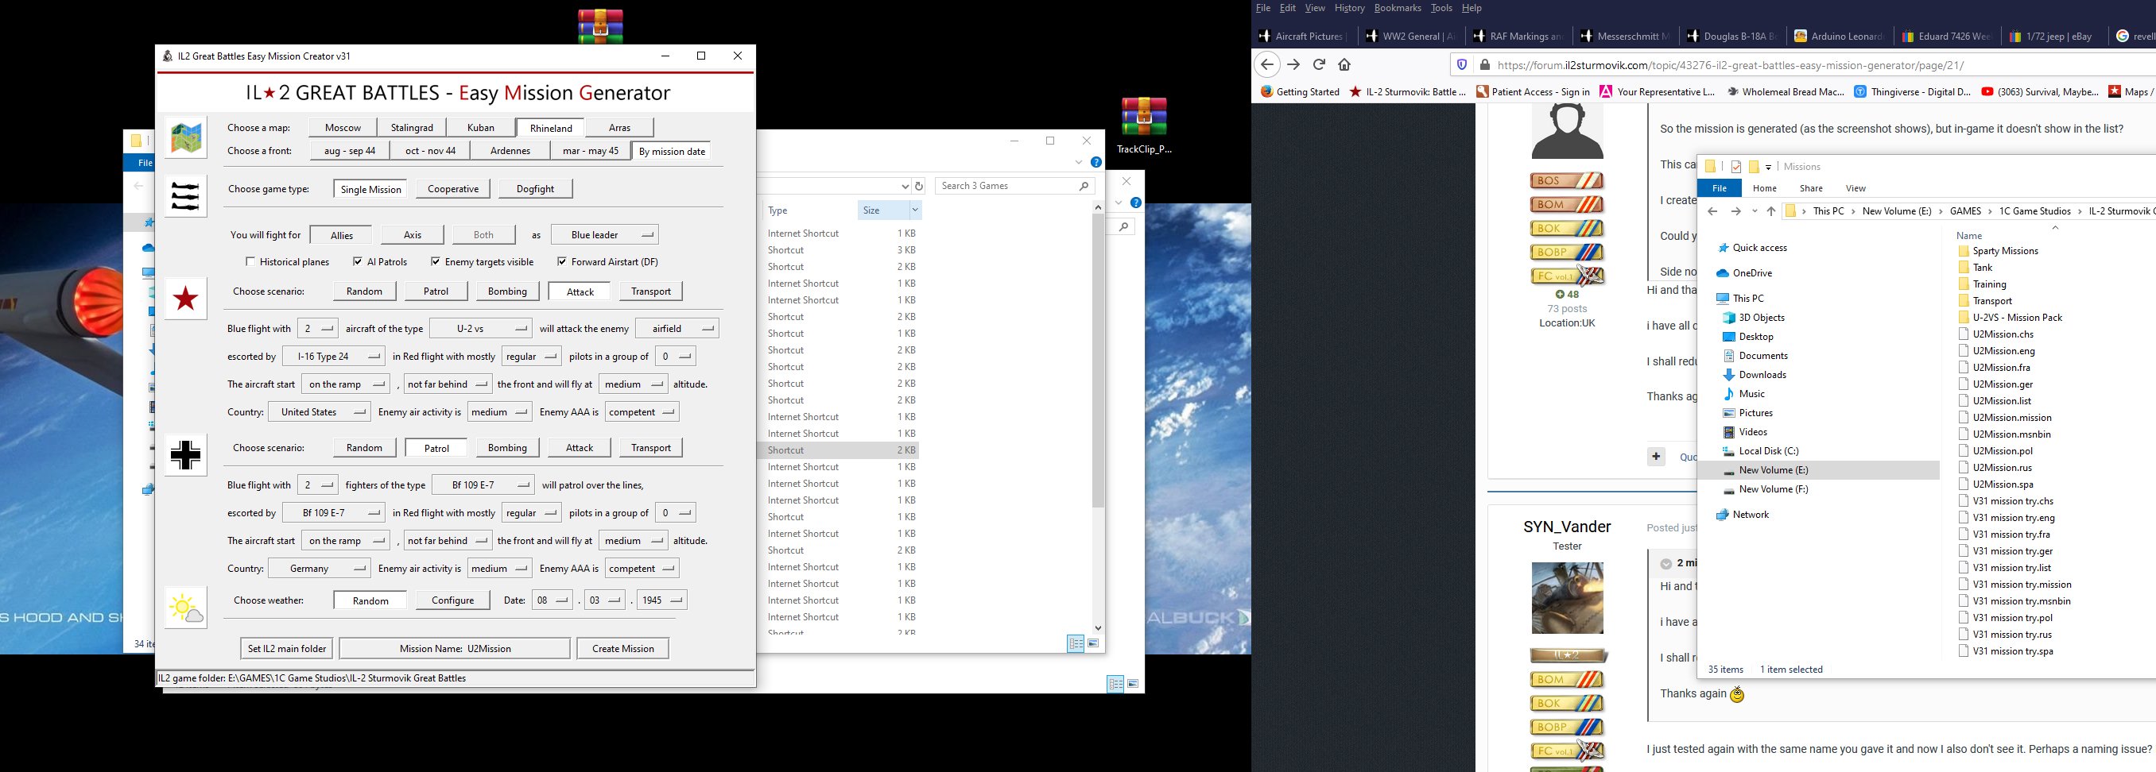The height and width of the screenshot is (772, 2156).
Task: Click the Configure weather button
Action: [x=453, y=600]
